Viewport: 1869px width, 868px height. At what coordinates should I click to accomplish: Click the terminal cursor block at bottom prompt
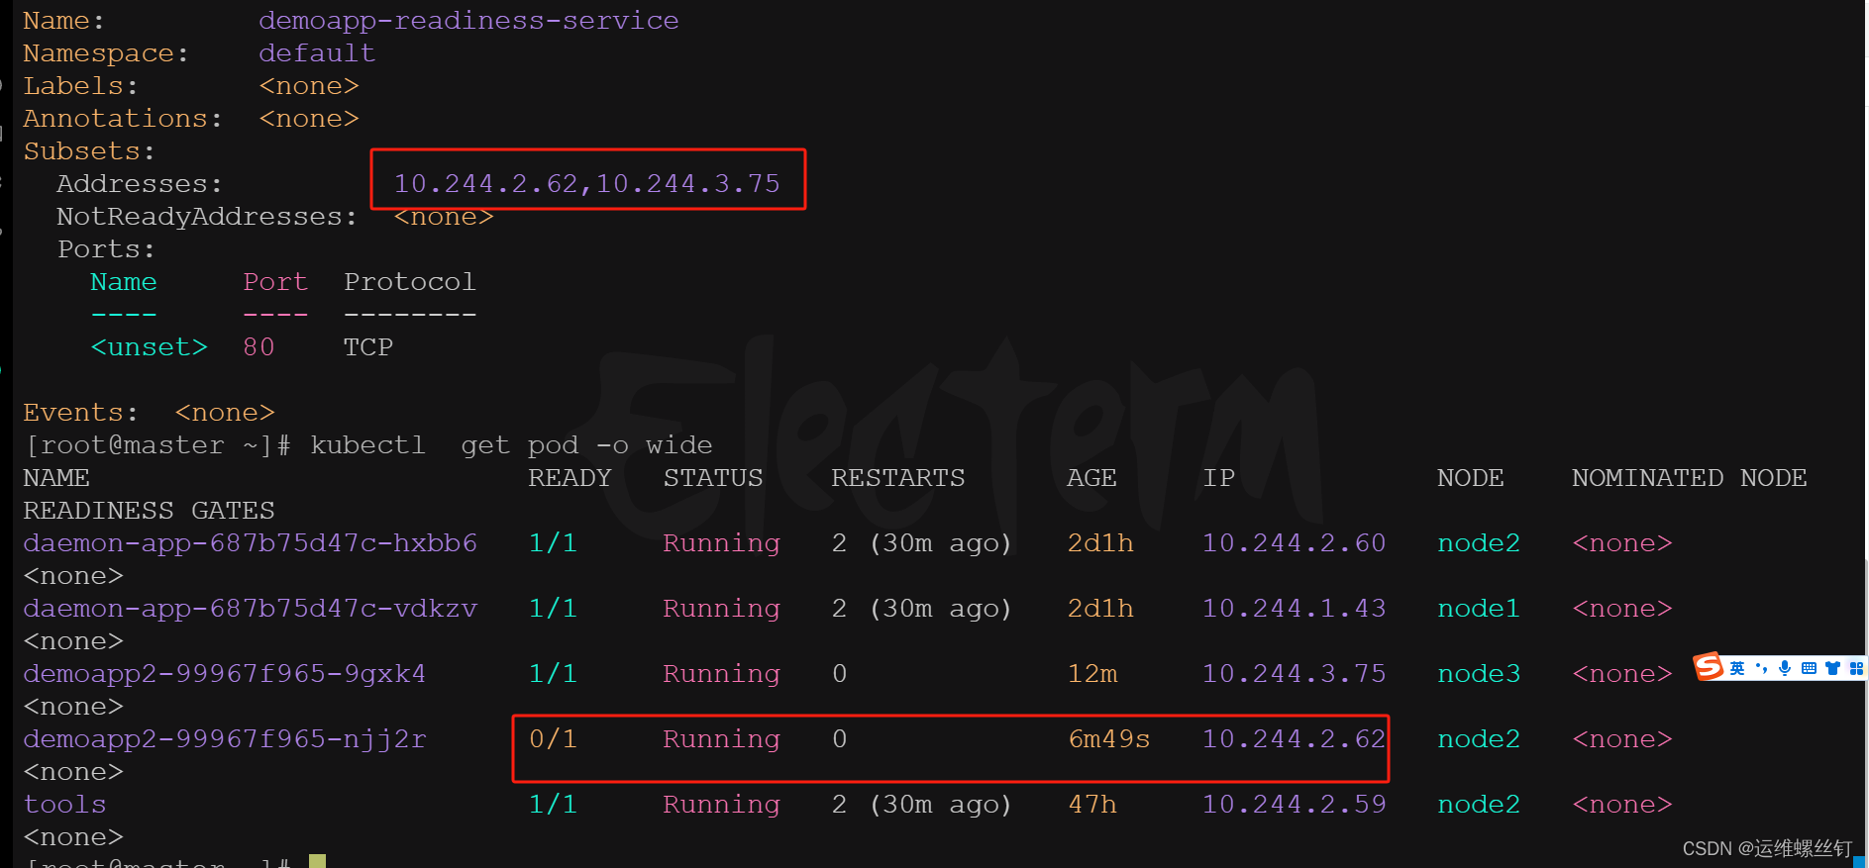click(x=317, y=861)
